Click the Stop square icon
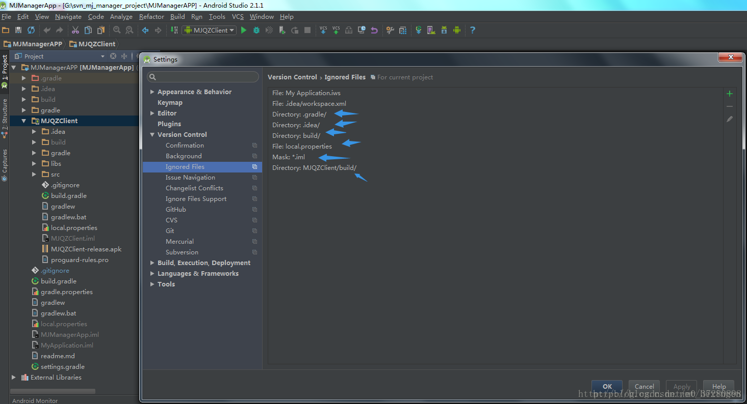The width and height of the screenshot is (747, 404). [x=307, y=30]
